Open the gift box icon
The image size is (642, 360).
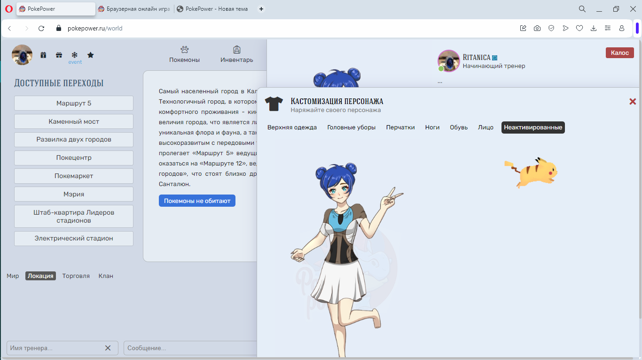point(59,55)
